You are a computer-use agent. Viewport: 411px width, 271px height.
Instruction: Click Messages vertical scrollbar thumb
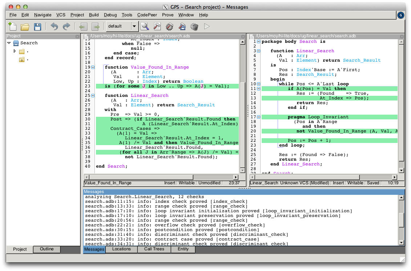[401, 220]
